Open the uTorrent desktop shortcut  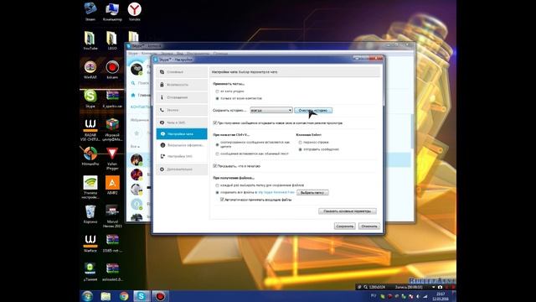tap(90, 272)
